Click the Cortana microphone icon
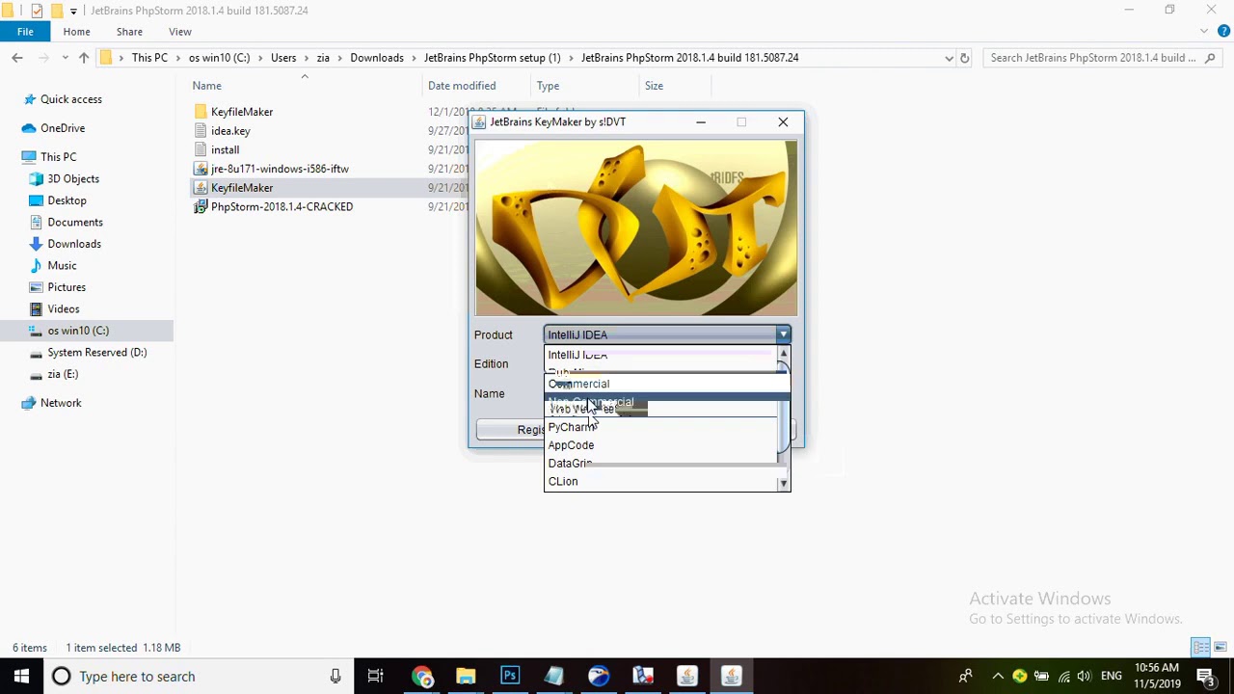This screenshot has height=694, width=1234. pyautogui.click(x=335, y=677)
